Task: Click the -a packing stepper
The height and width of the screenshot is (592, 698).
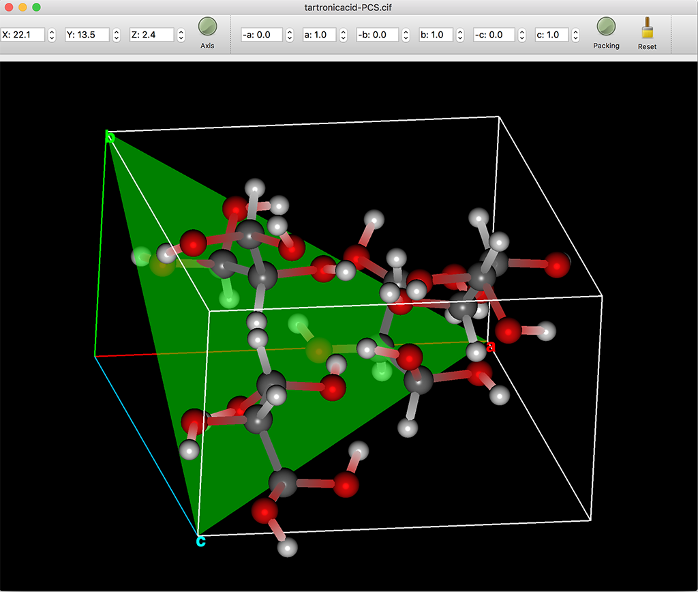Action: coord(289,35)
